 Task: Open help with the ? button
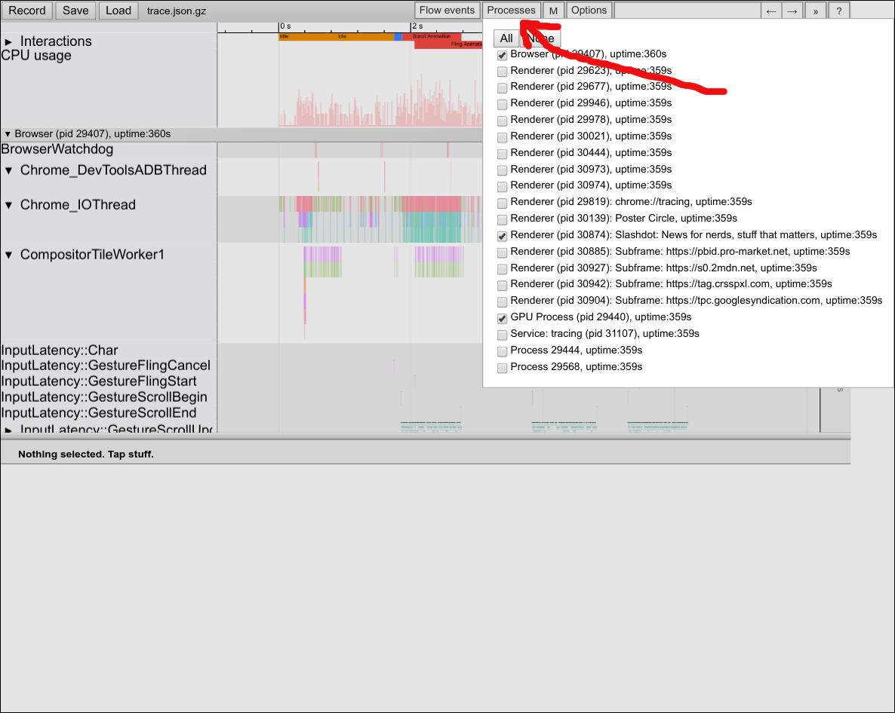839,11
